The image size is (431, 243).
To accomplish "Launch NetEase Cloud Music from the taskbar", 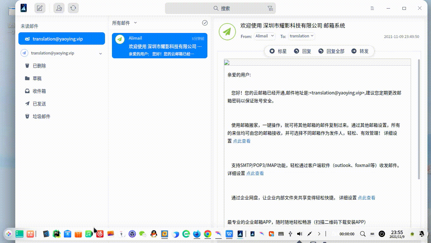I will coord(100,234).
